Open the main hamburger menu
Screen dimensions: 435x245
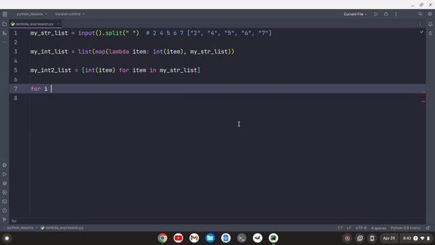pos(5,14)
